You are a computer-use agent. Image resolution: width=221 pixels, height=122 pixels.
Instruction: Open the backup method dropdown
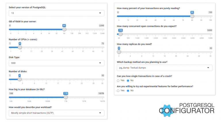coord(165,68)
